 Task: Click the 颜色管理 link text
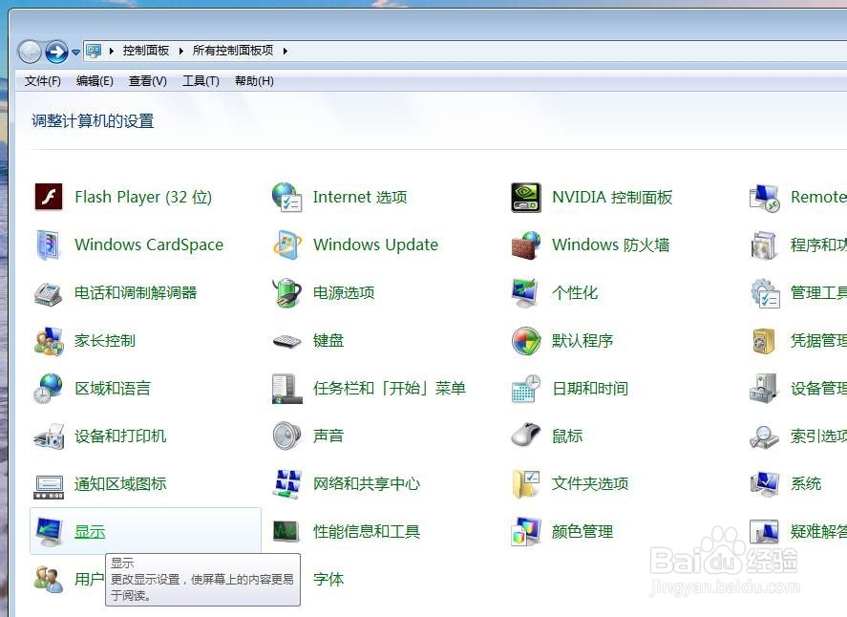[582, 532]
